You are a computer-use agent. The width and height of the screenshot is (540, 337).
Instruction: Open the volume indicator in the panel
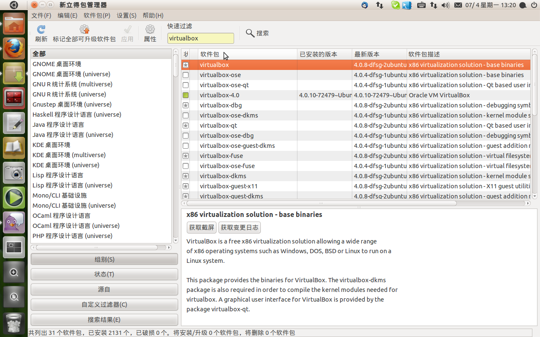tap(445, 5)
